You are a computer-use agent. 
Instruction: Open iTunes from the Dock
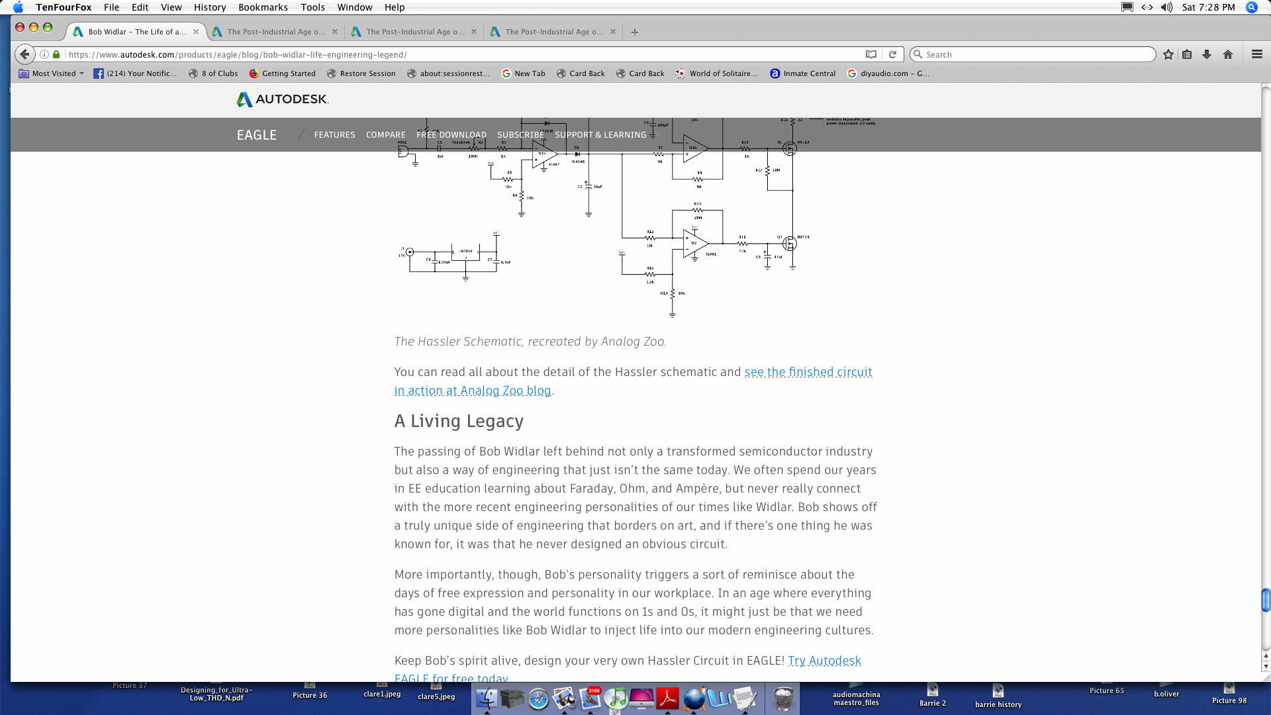(x=616, y=698)
